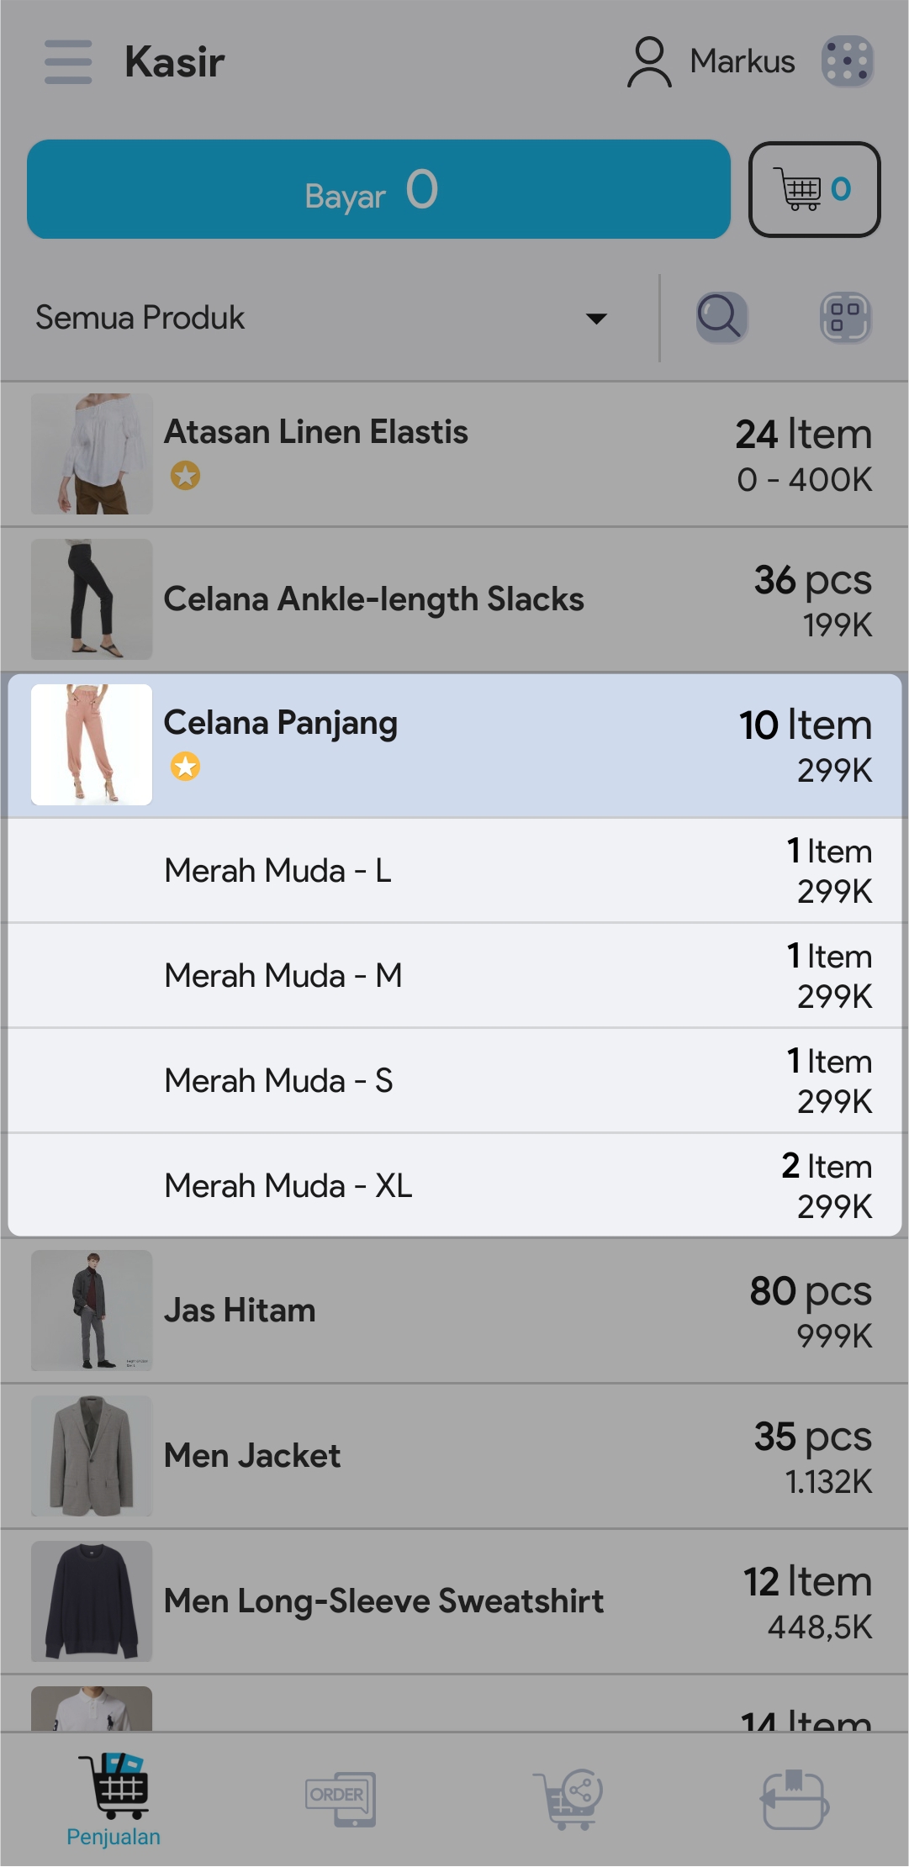This screenshot has height=1867, width=909.
Task: Open the shared cart tab
Action: [x=568, y=1799]
